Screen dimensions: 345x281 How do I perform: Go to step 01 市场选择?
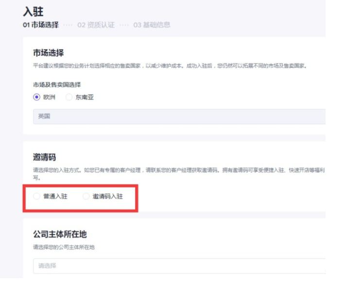tap(41, 25)
